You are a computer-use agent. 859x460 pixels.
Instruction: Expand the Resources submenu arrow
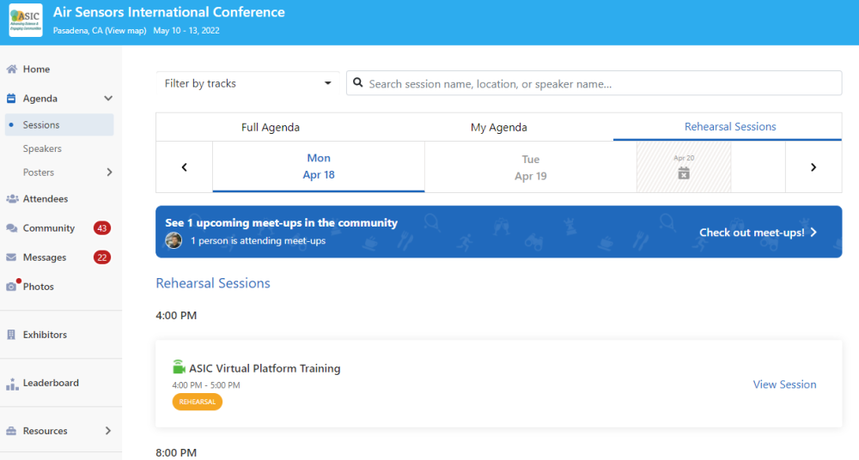pyautogui.click(x=108, y=431)
